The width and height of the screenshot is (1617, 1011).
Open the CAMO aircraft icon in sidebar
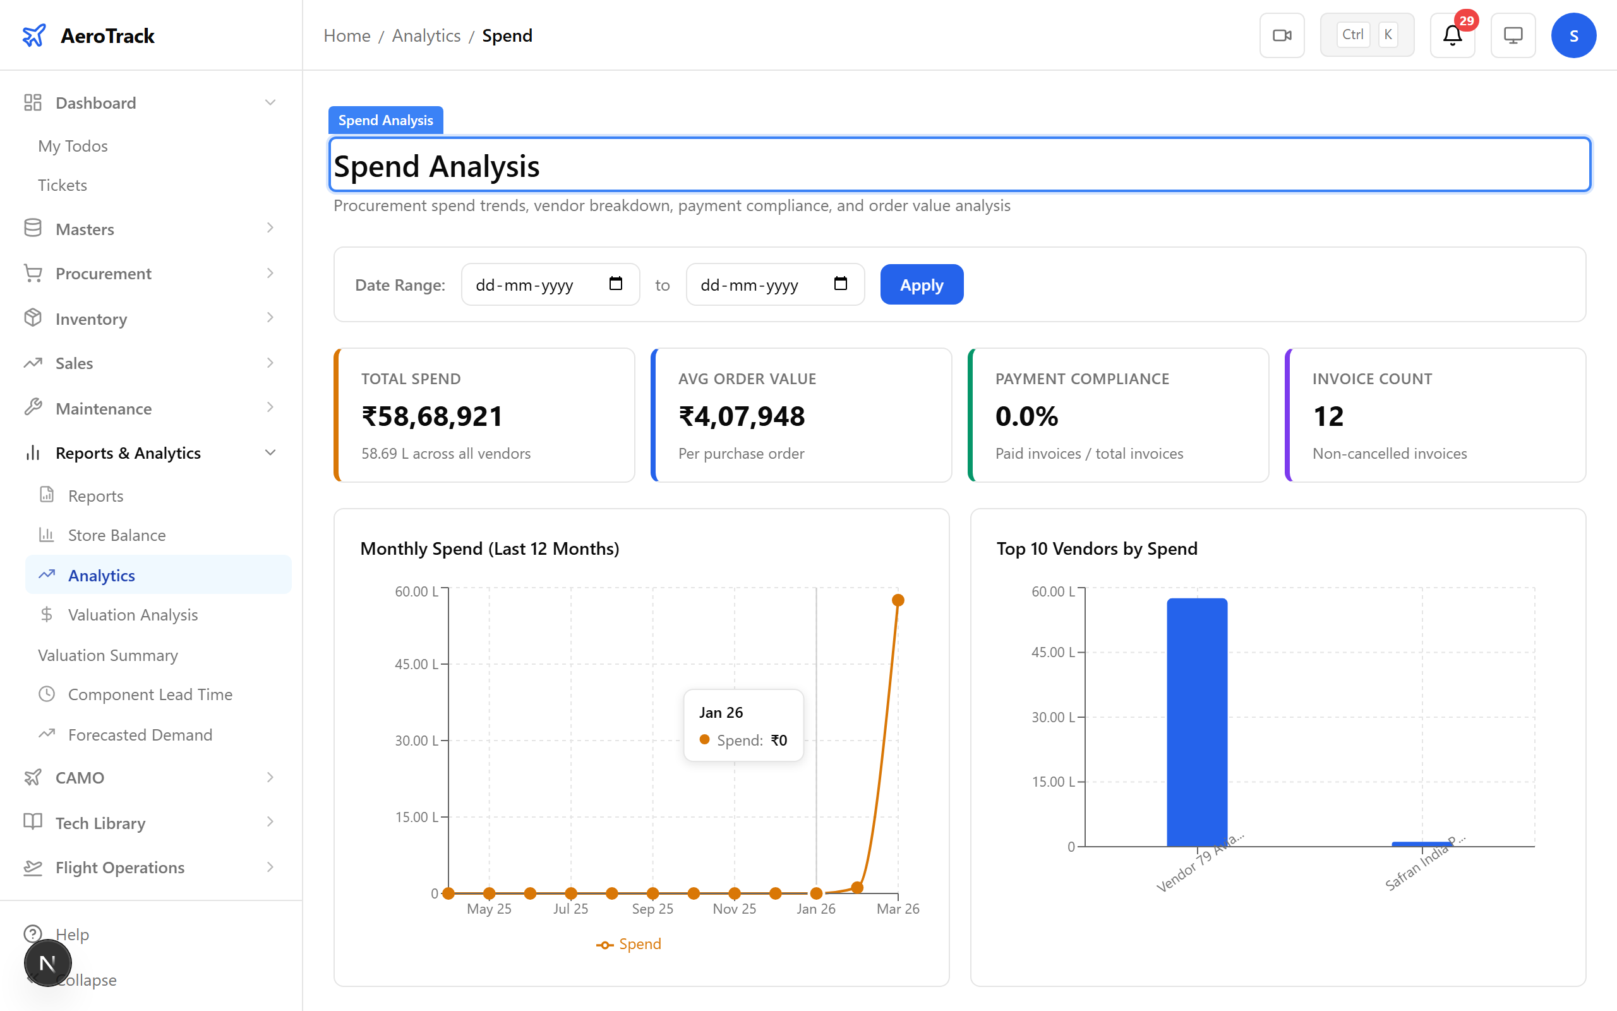33,777
